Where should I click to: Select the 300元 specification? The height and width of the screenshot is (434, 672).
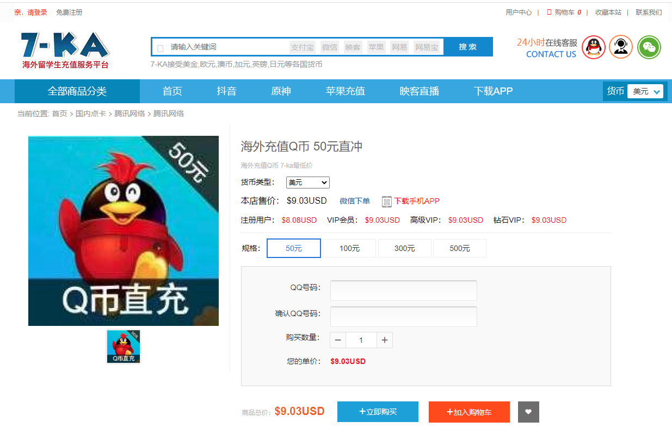tap(405, 248)
